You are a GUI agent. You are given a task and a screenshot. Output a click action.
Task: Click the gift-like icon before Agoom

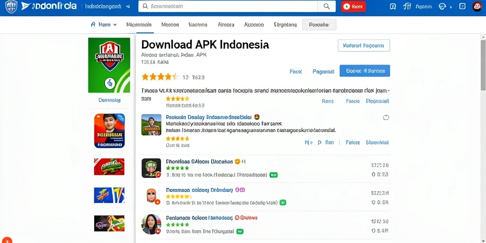(407, 7)
